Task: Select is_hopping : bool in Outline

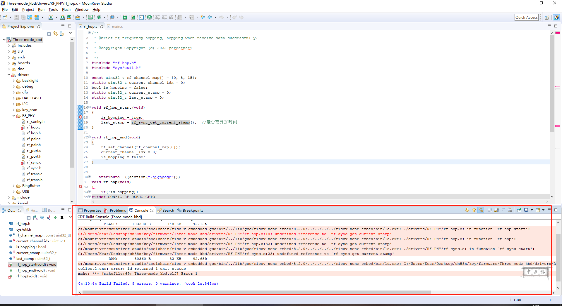Action: [31, 247]
